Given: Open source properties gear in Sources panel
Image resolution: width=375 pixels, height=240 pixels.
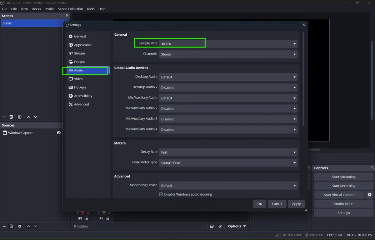Looking at the screenshot, I should (20, 226).
